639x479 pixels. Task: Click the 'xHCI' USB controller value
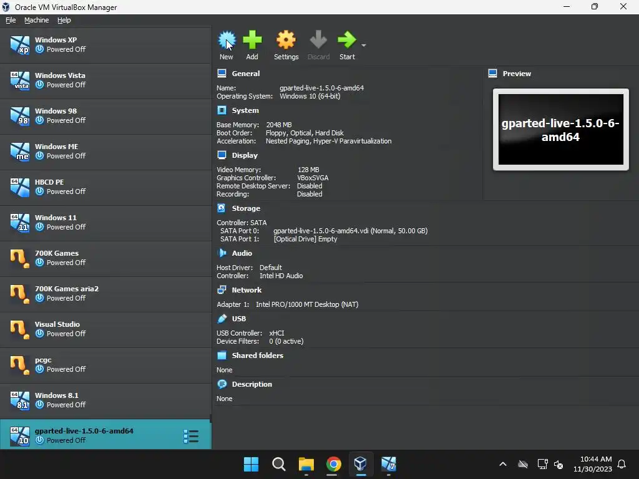coord(276,333)
